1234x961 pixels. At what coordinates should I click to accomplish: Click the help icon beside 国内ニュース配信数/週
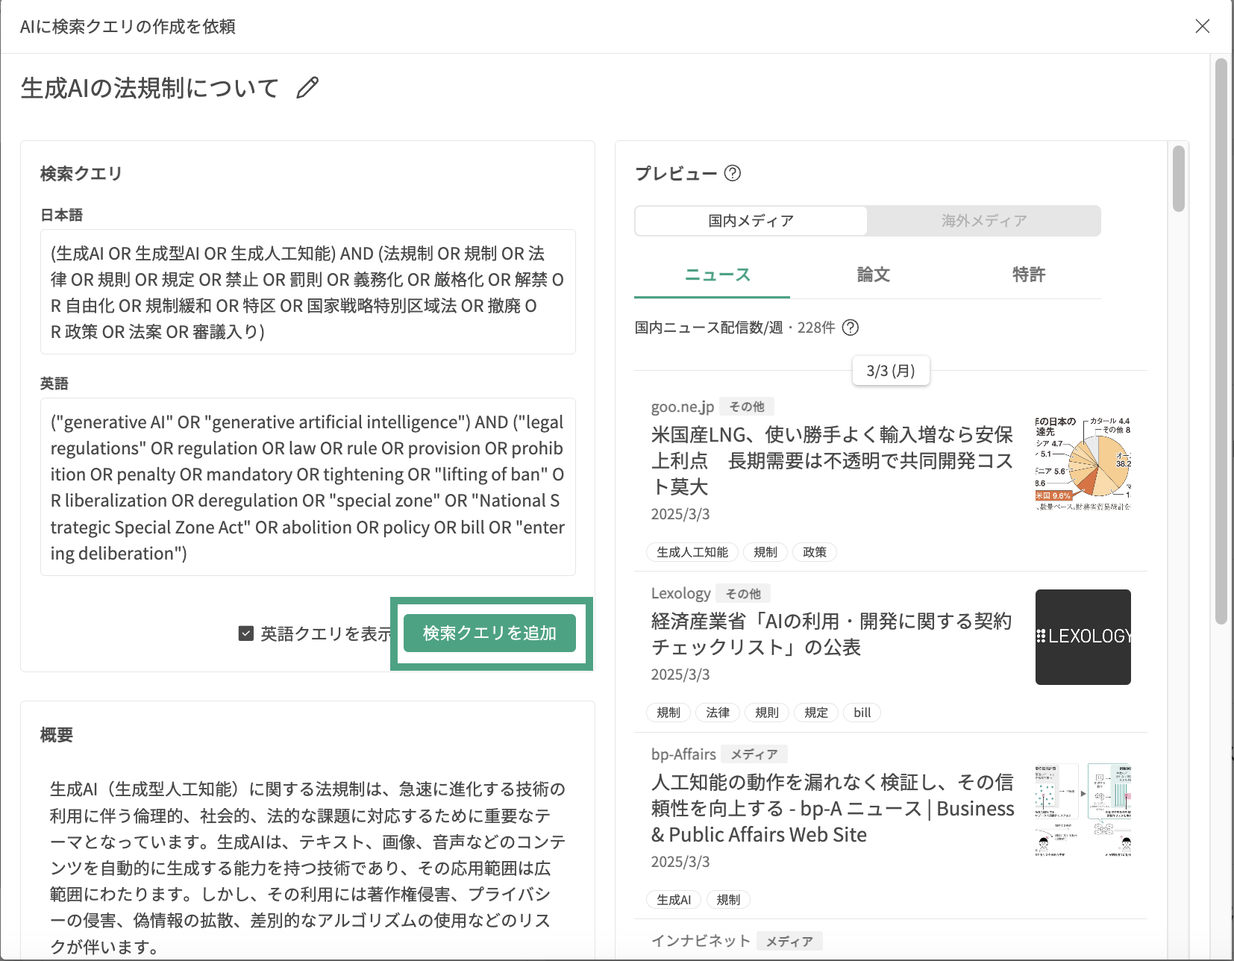[850, 328]
